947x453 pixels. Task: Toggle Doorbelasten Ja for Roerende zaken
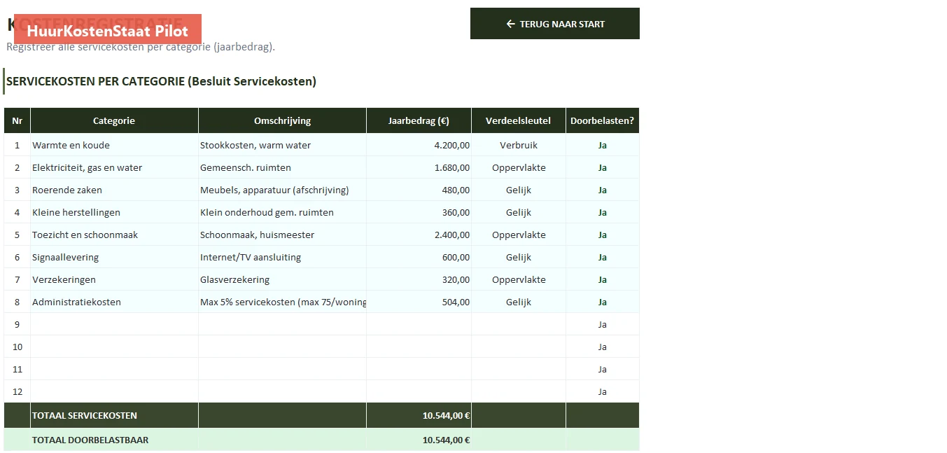603,190
